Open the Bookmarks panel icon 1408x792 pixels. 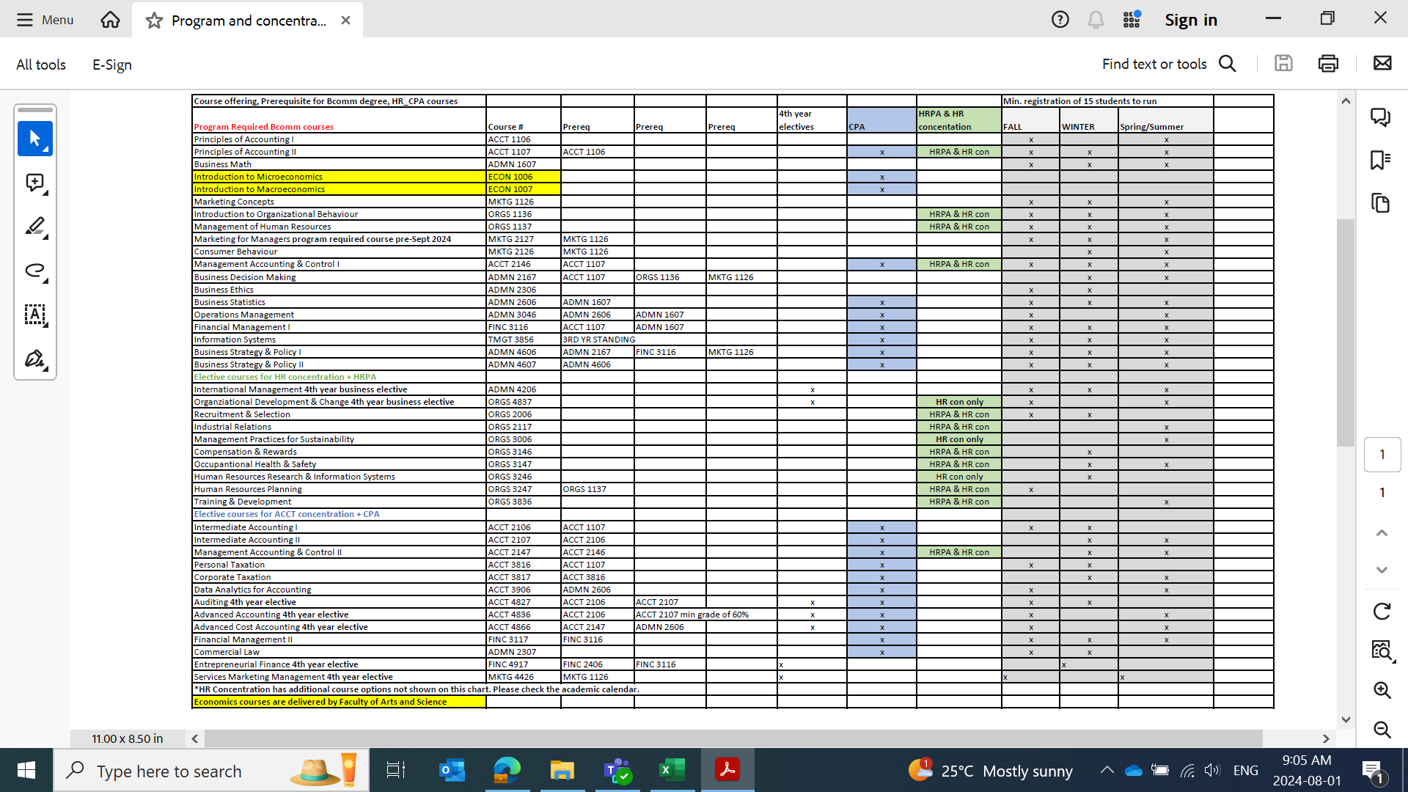[1381, 160]
